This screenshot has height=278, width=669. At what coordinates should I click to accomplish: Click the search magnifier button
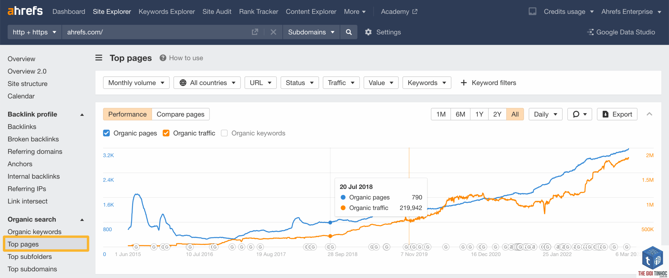[349, 32]
